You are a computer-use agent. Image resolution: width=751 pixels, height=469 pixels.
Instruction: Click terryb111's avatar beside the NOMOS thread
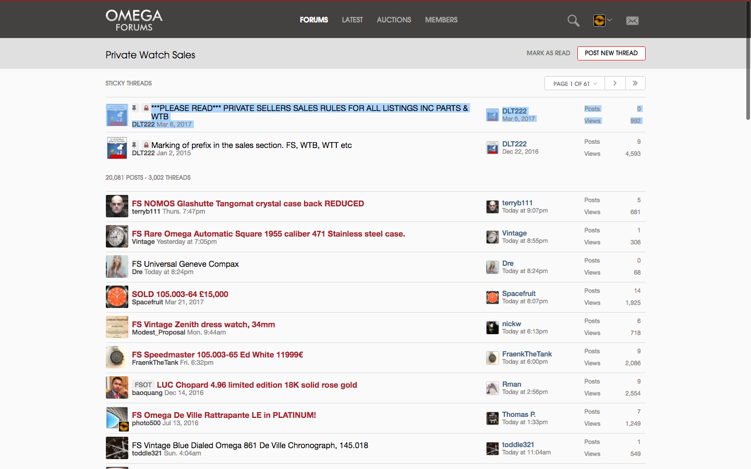tap(117, 206)
